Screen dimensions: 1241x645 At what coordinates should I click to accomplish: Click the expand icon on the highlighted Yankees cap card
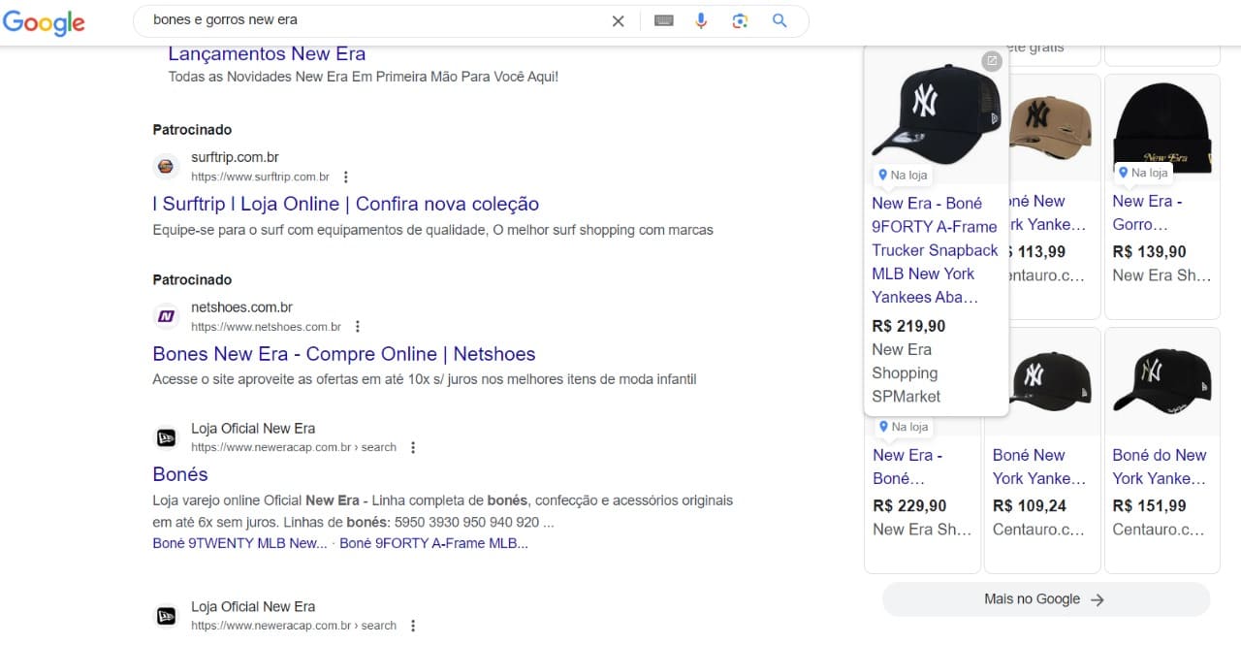(x=991, y=62)
